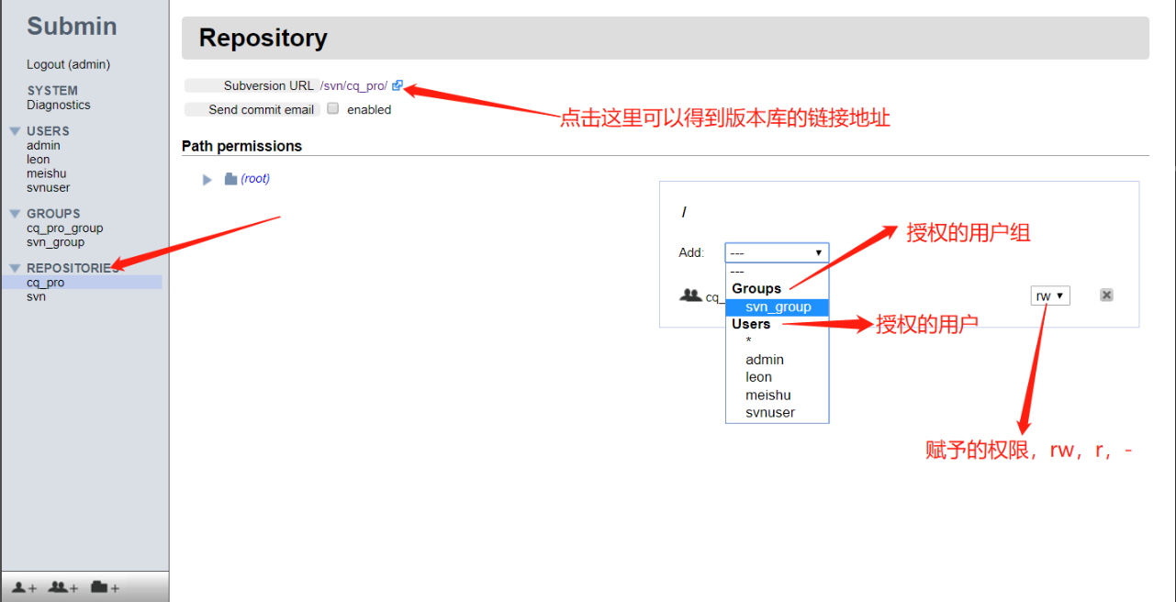This screenshot has width=1176, height=602.
Task: Select the user leon in the sidebar
Action: pos(37,159)
